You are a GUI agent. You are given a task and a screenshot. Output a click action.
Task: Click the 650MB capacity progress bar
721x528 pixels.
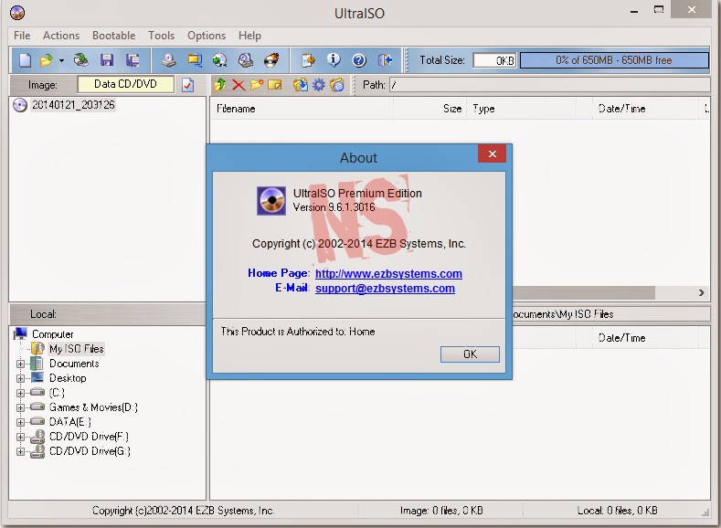coord(614,60)
